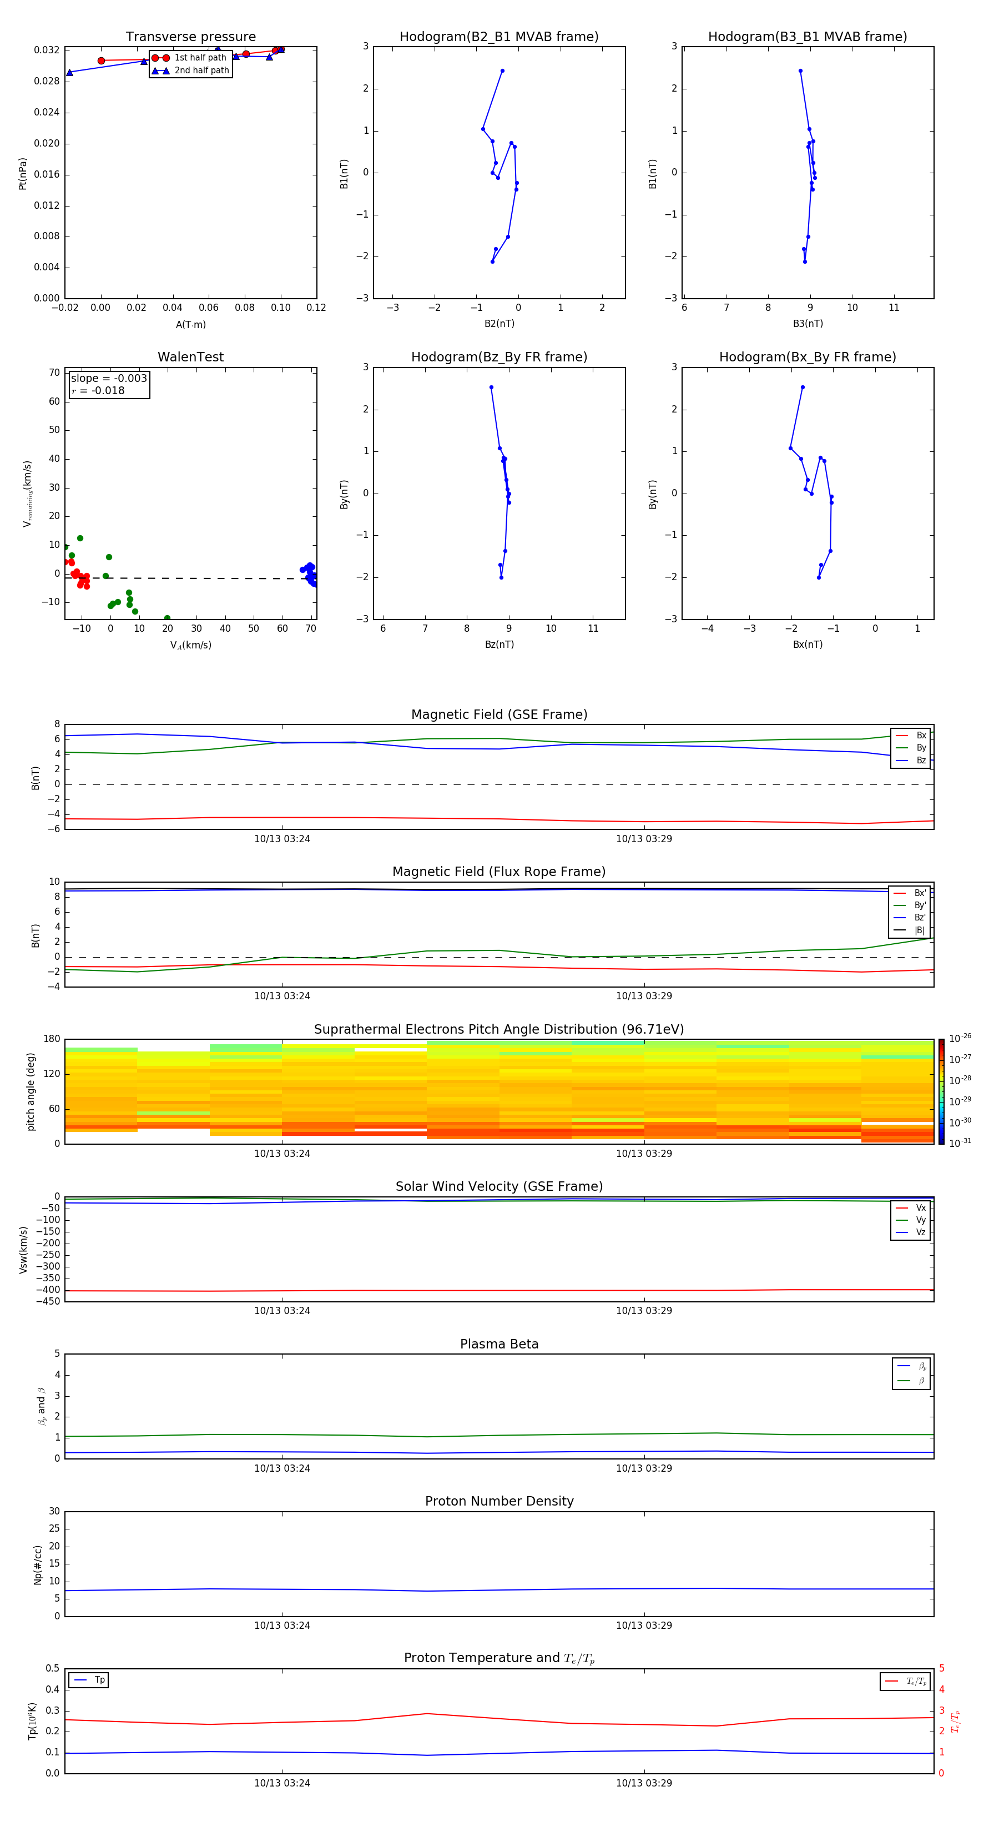The width and height of the screenshot is (999, 1832).
Task: Click the "slope = -0.003" annotation
Action: click(109, 379)
